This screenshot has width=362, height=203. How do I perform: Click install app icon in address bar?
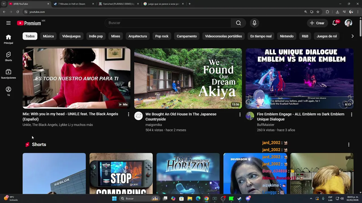[312, 12]
